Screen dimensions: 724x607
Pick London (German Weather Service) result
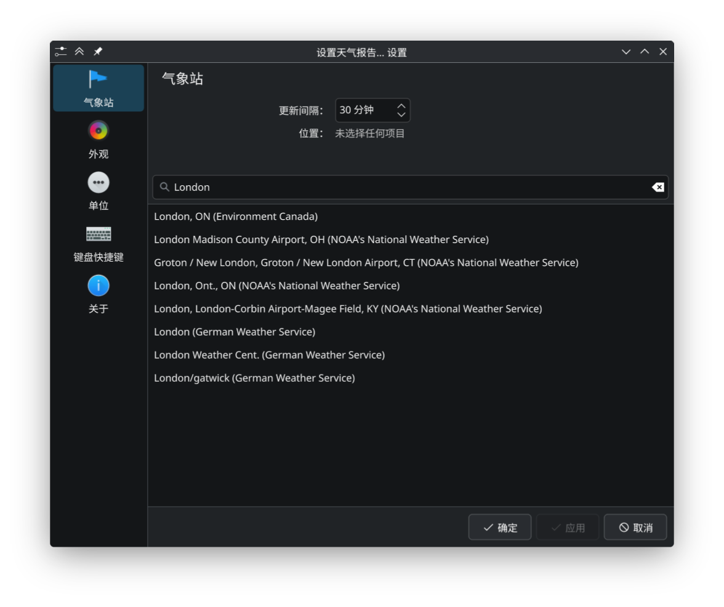(x=235, y=332)
